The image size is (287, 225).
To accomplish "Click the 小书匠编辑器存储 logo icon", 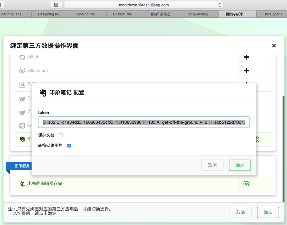I will 22,184.
